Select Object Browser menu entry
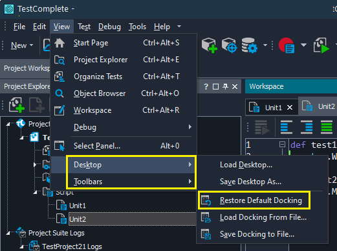The image size is (337, 251). coord(124,93)
